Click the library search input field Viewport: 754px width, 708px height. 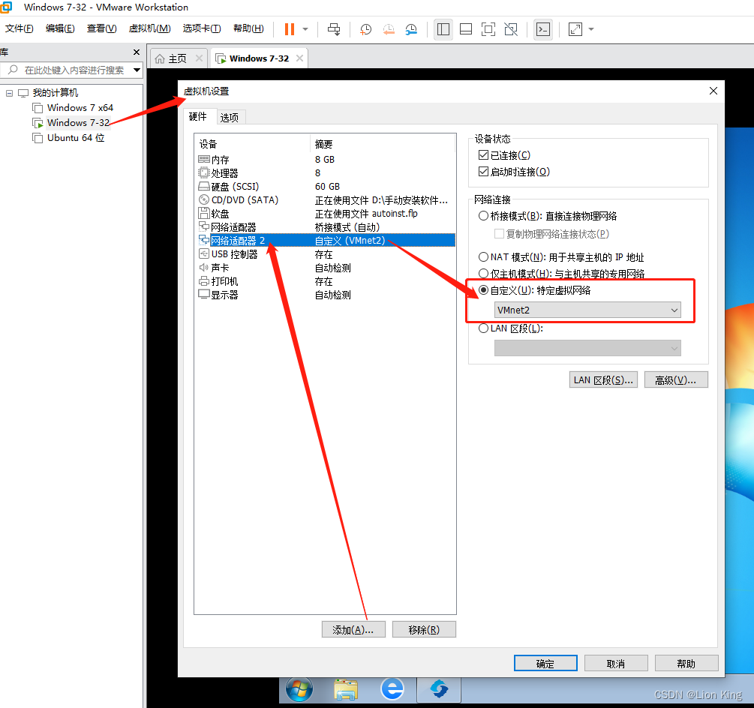71,70
